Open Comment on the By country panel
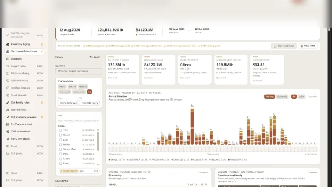The image size is (332, 187). tap(203, 173)
